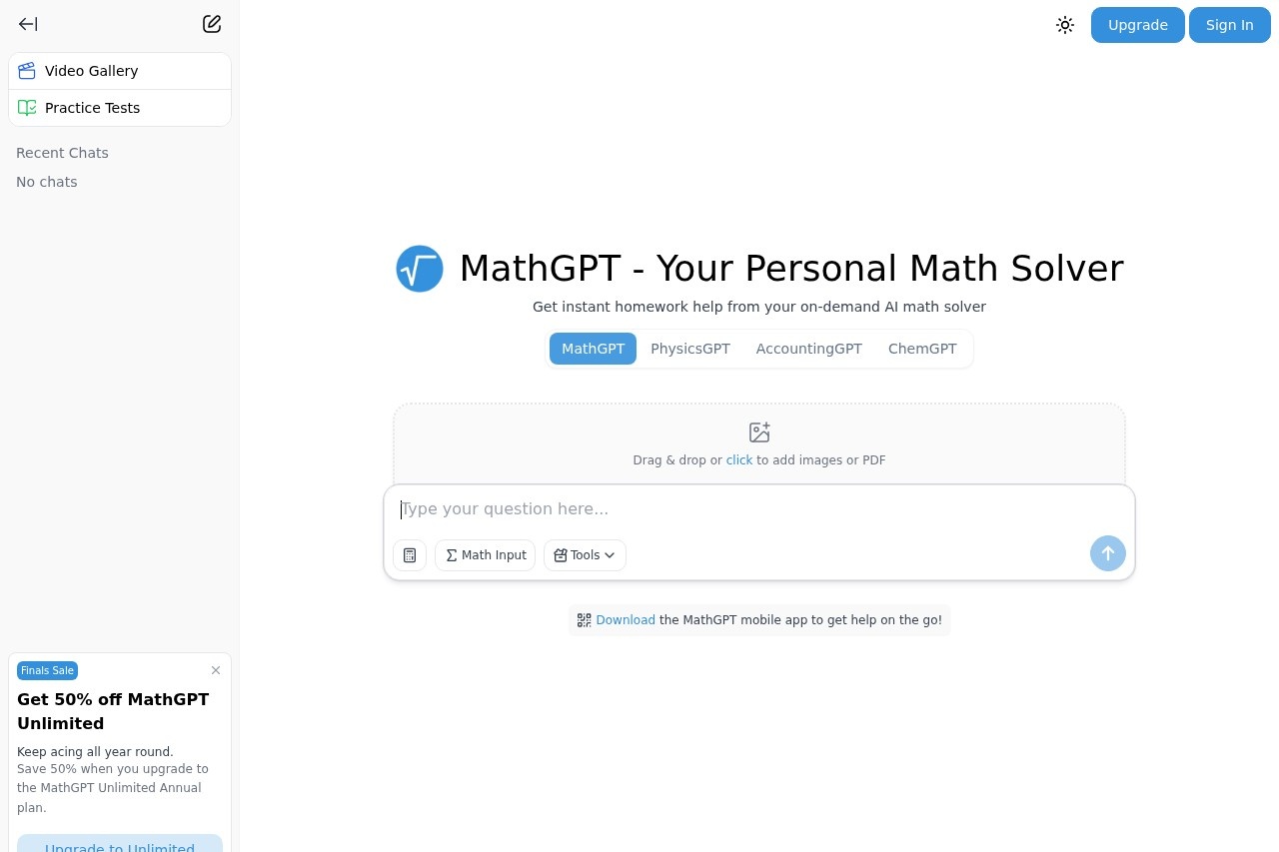The width and height of the screenshot is (1279, 852).
Task: Open Practice Tests in the sidebar
Action: pyautogui.click(x=92, y=108)
